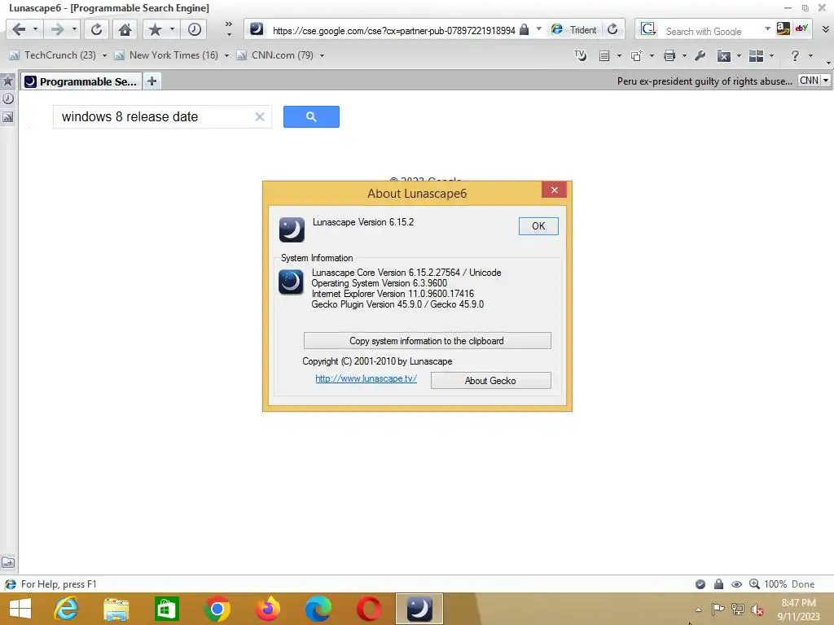
Task: Open Google Chrome from the taskbar
Action: (217, 609)
